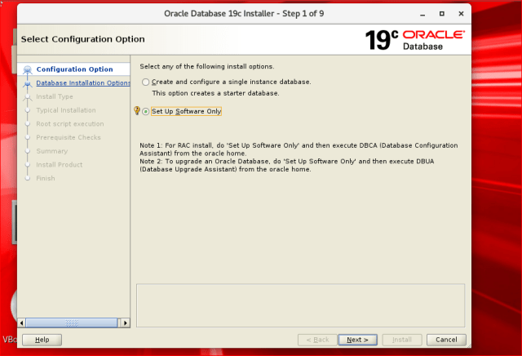
Task: Click the Typical Installation step
Action: pos(66,110)
